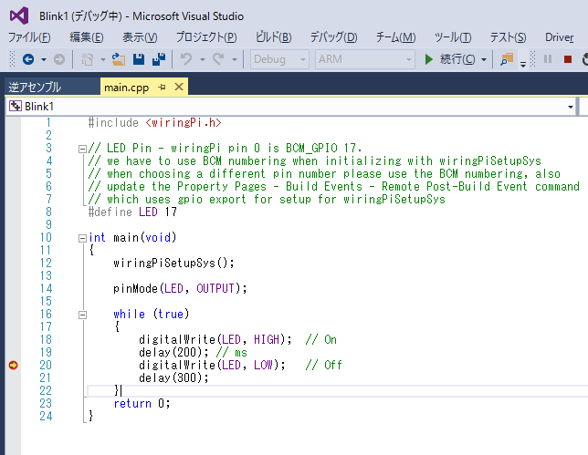
Task: Open the テスト(S) menu
Action: [x=509, y=37]
